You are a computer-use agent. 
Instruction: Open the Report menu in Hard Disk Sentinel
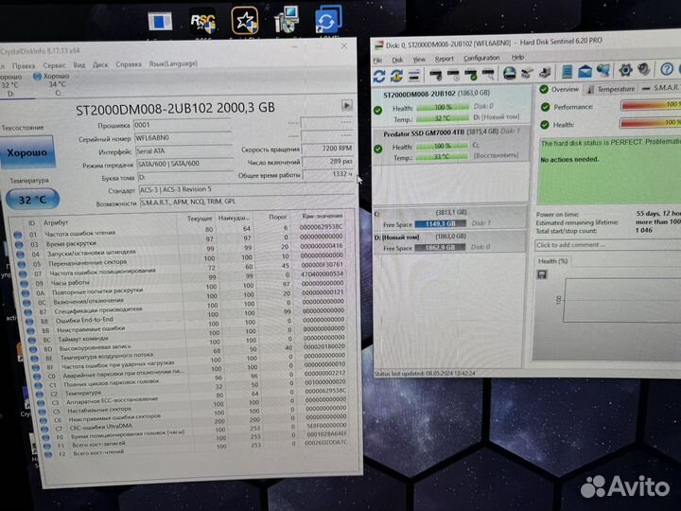pos(444,59)
